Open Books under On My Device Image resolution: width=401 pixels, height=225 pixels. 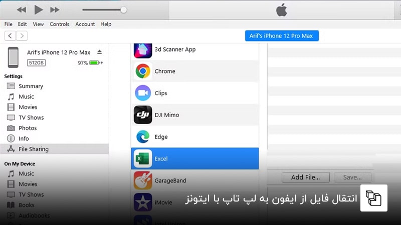27,205
